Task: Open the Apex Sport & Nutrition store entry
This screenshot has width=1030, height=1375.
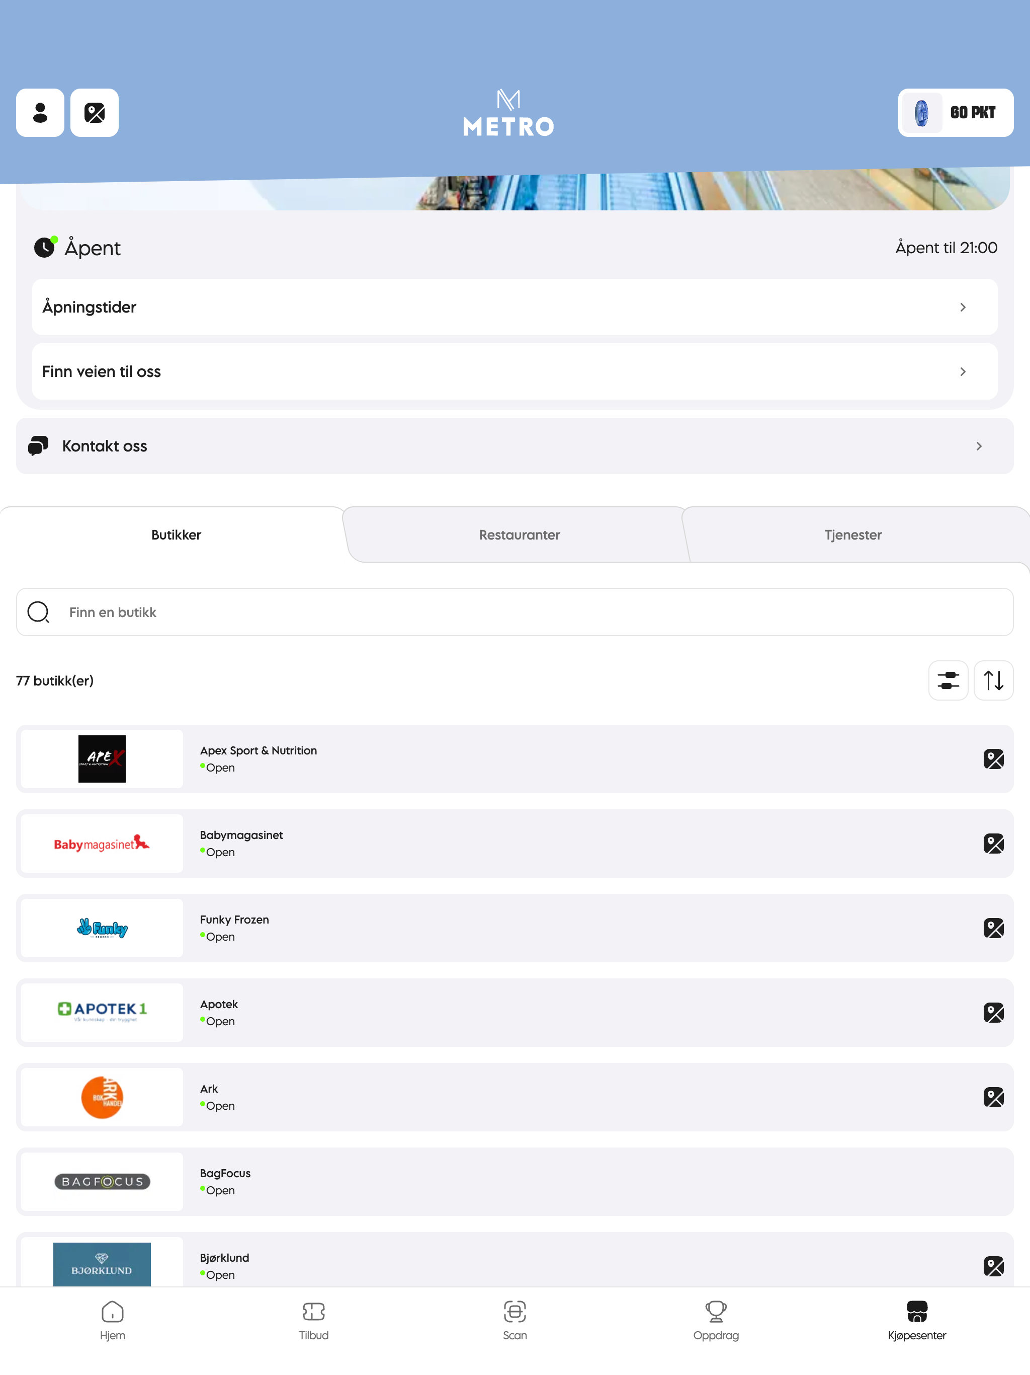Action: tap(515, 759)
